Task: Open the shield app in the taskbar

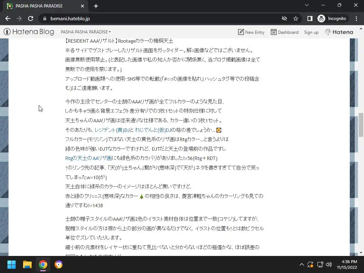Action: tap(59, 264)
